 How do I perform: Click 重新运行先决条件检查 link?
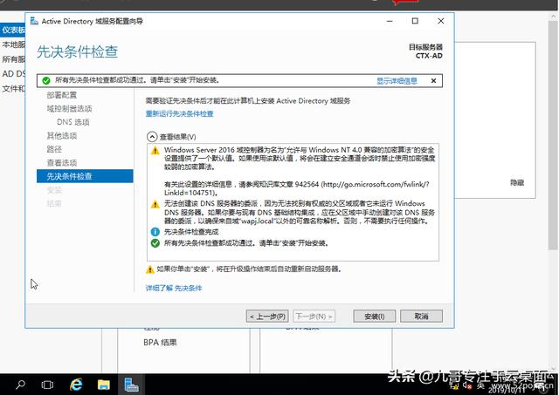(x=179, y=113)
